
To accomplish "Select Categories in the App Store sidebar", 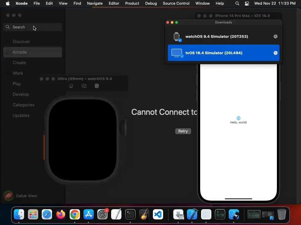I will pyautogui.click(x=24, y=105).
